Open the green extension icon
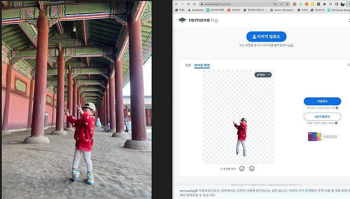The width and height of the screenshot is (350, 199). 301,4
